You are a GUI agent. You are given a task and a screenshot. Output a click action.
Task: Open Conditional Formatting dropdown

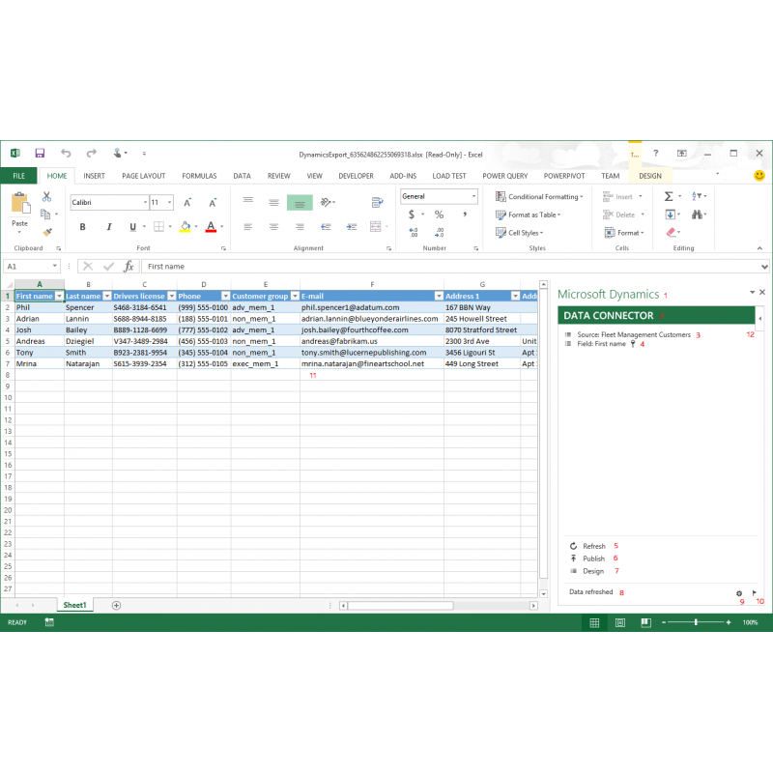[x=539, y=197]
